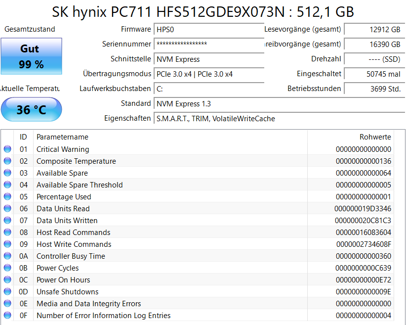This screenshot has width=406, height=325.
Task: Click the status orb for Data Units Read
Action: (7, 208)
